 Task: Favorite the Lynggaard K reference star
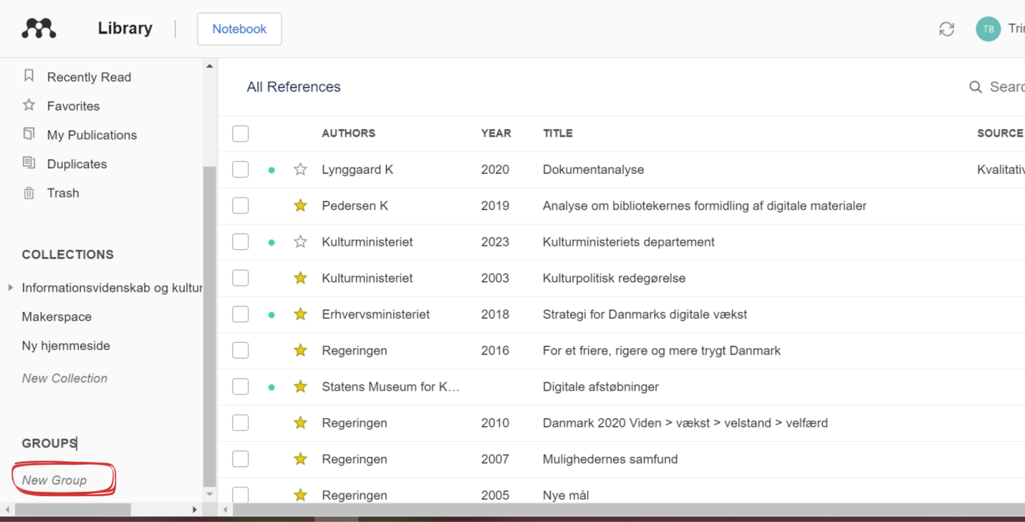tap(300, 170)
